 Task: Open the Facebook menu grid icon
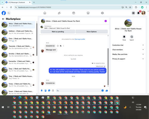pos(134,13)
